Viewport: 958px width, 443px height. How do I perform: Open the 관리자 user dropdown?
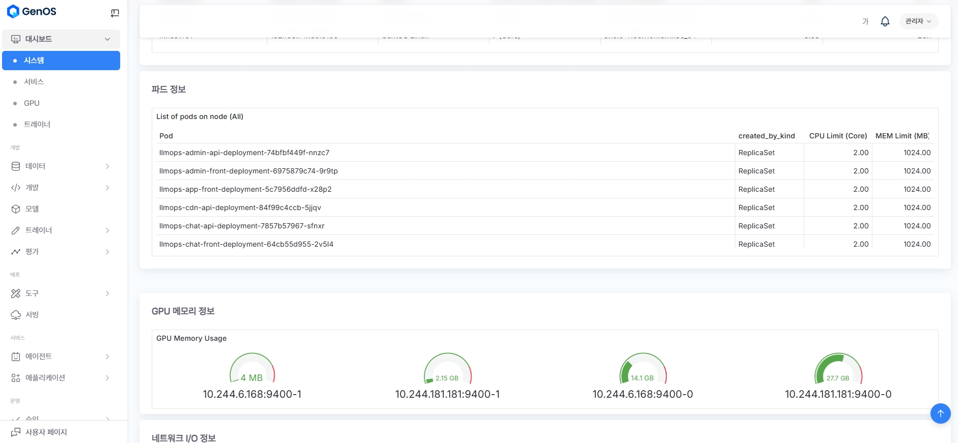pyautogui.click(x=918, y=21)
